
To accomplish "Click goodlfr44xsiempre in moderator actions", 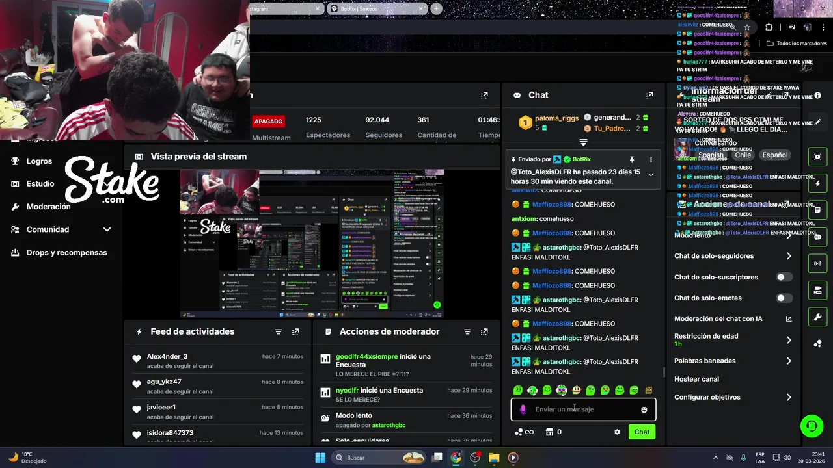I will (x=366, y=356).
